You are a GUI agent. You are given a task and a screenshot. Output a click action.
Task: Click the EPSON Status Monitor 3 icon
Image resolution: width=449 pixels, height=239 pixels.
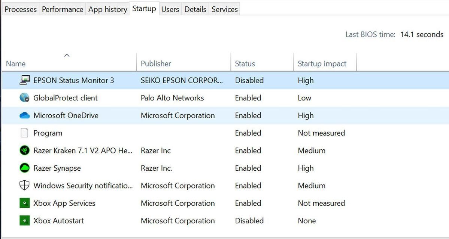(x=25, y=80)
